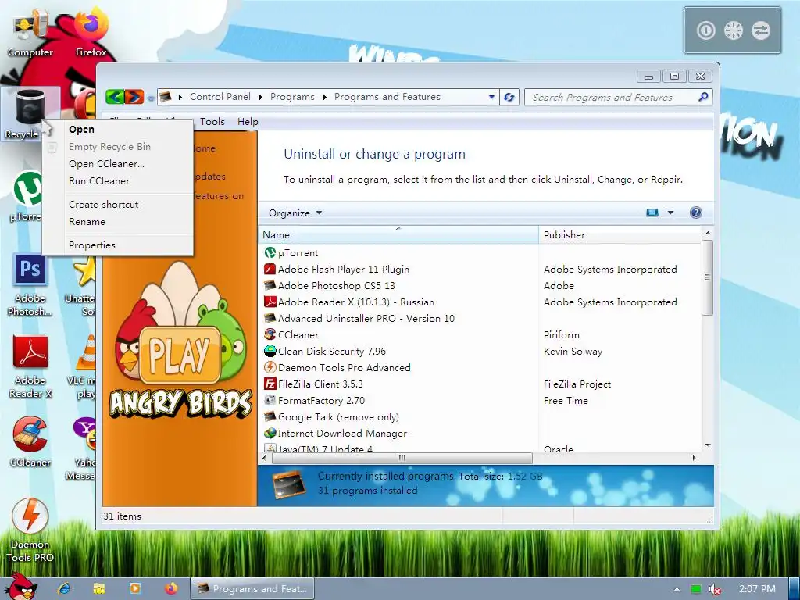Expand the address bar history dropdown
Image resolution: width=800 pixels, height=600 pixels.
point(491,97)
